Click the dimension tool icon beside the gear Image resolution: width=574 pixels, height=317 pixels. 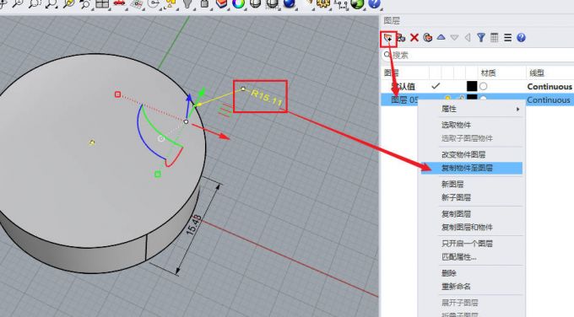coord(340,3)
